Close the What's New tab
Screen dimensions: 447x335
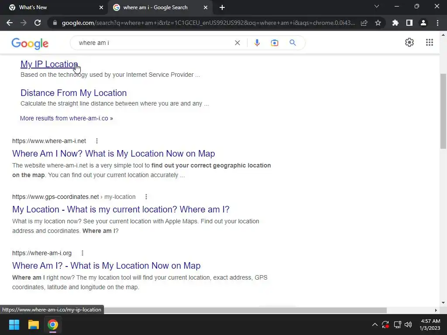[101, 7]
